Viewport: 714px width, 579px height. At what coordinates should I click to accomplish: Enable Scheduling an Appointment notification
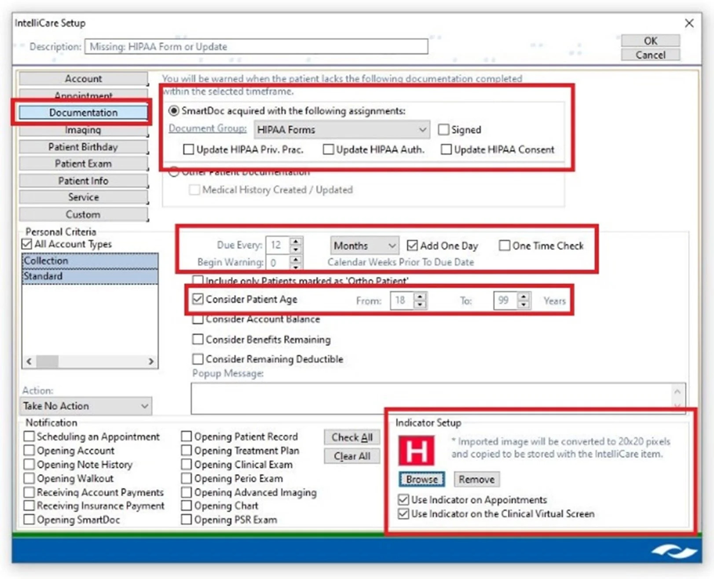click(29, 436)
